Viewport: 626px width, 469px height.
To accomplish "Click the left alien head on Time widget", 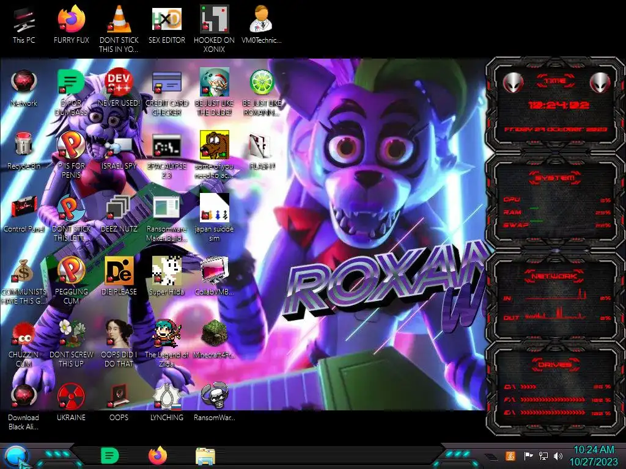I will (x=513, y=82).
